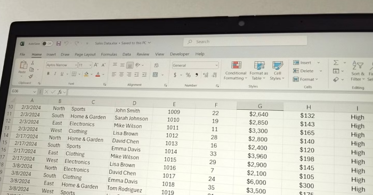
Task: Click the Middle Align icon
Action: pos(122,65)
